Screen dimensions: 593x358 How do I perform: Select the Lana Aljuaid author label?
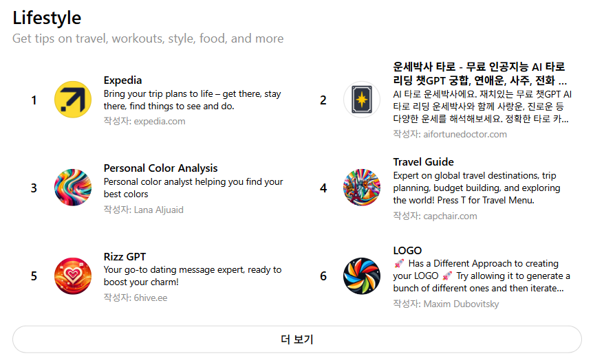[143, 210]
